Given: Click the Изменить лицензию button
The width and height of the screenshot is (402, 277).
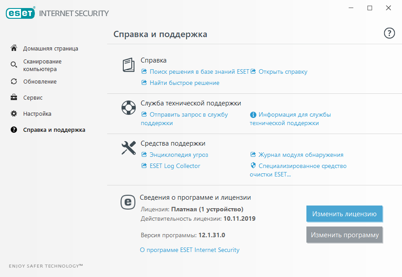Looking at the screenshot, I should (x=344, y=214).
